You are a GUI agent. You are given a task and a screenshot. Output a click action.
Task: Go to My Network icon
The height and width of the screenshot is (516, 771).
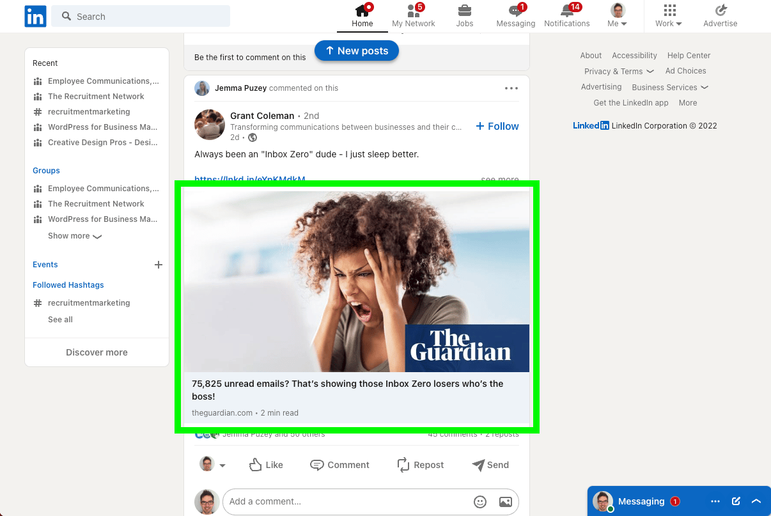tap(413, 11)
